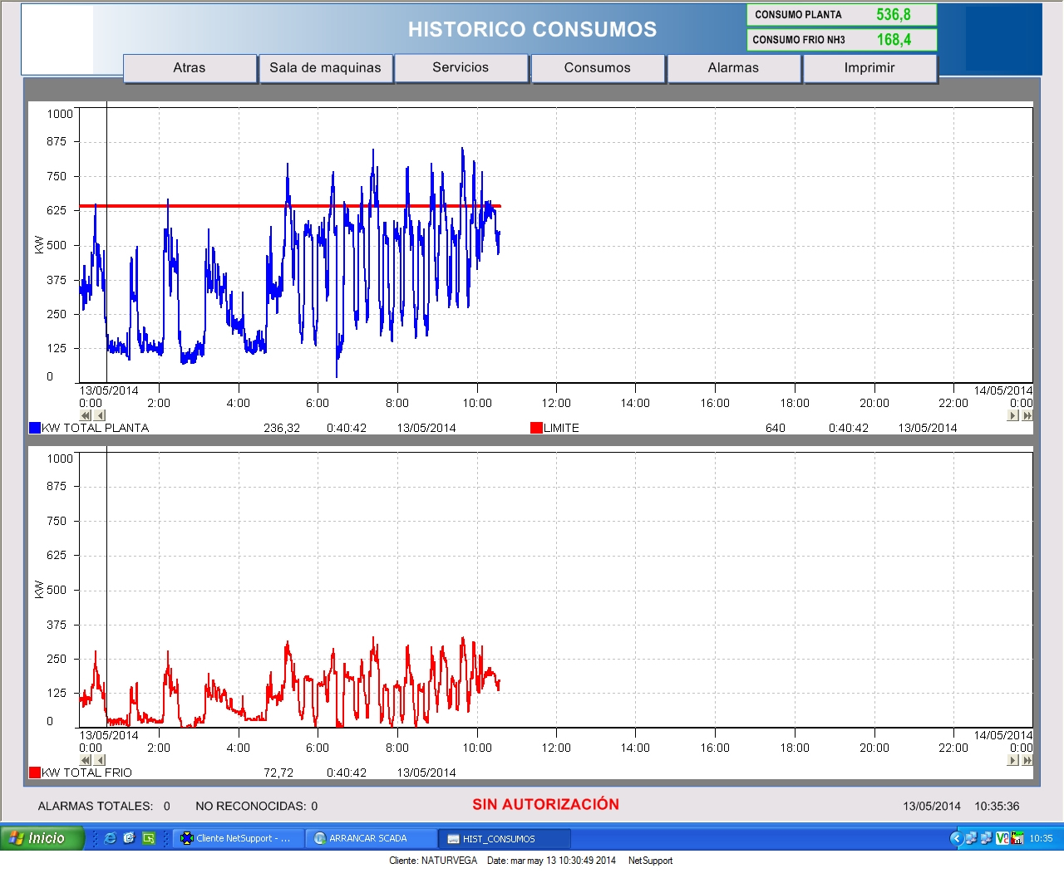Click the upper chart vertical time cursor

click(106, 243)
